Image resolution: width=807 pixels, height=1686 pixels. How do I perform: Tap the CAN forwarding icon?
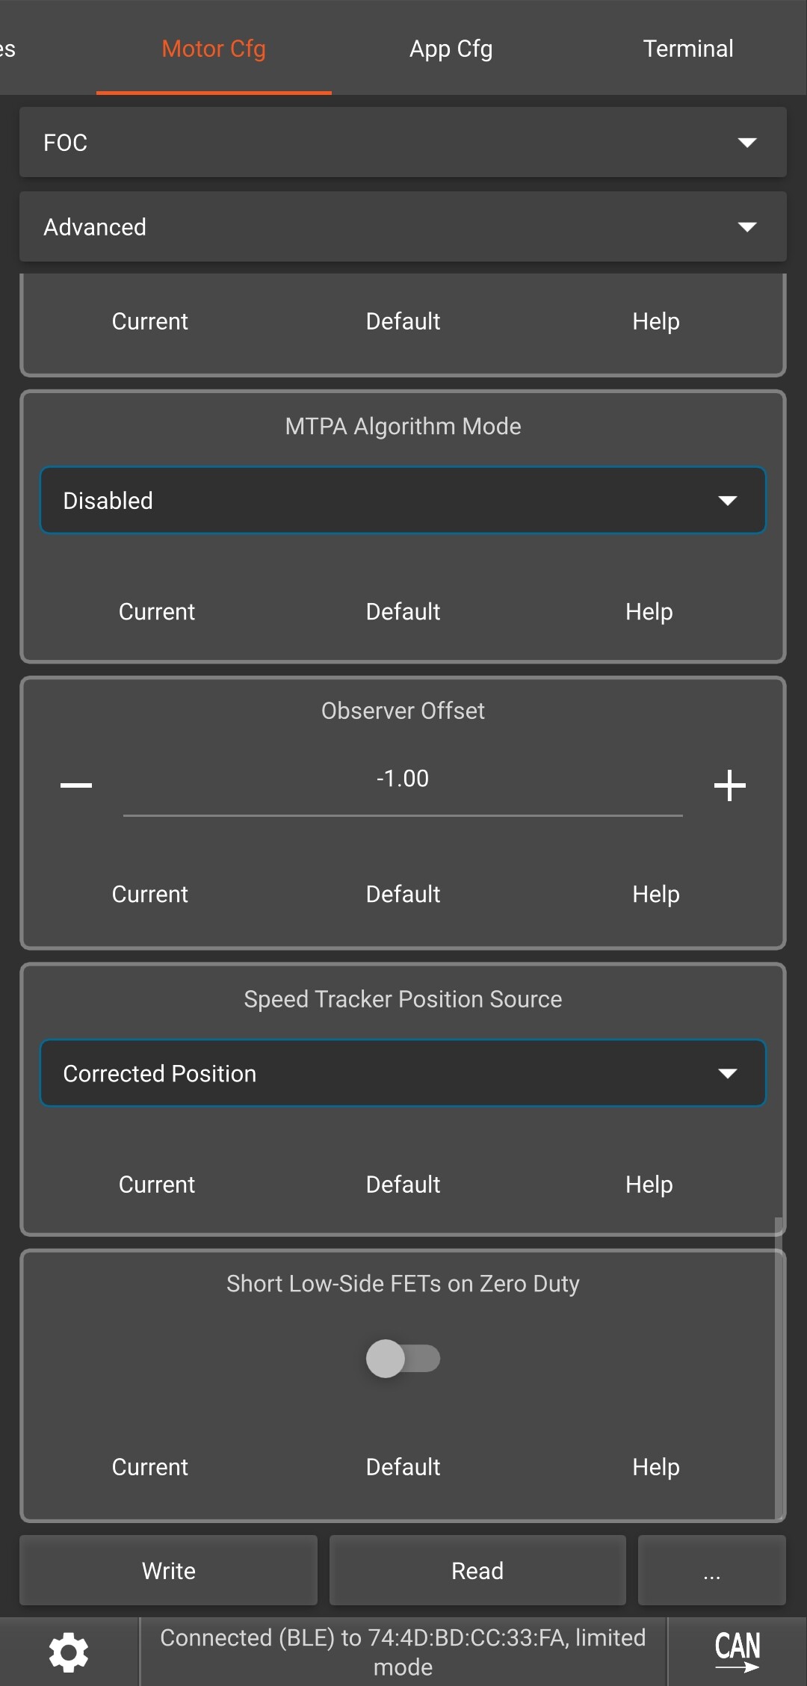click(737, 1650)
